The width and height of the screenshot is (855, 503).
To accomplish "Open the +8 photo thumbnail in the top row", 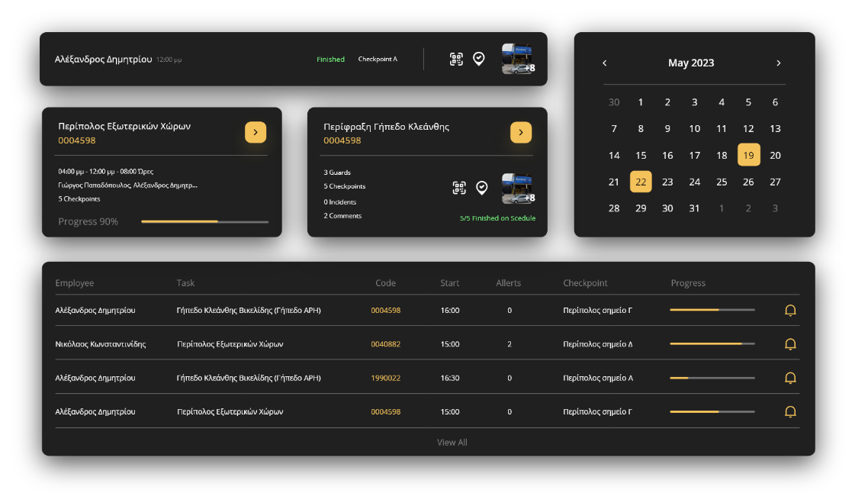I will (x=518, y=60).
